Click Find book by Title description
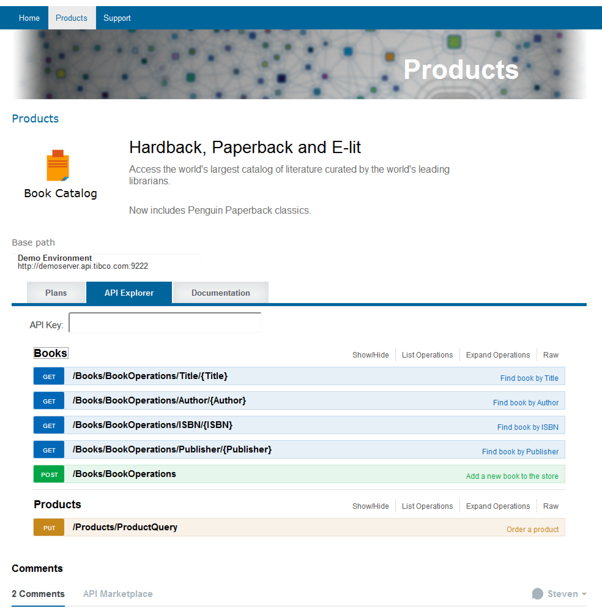 pyautogui.click(x=529, y=378)
